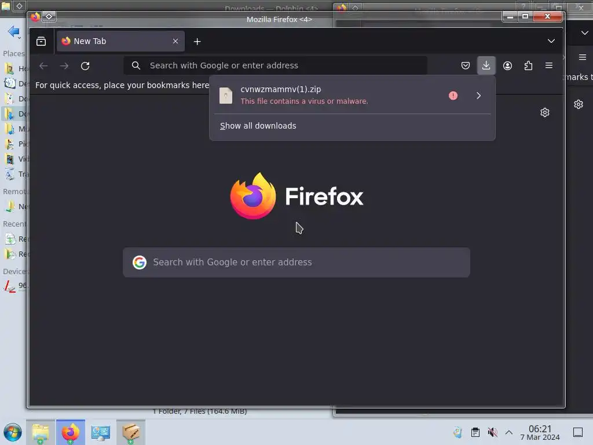The width and height of the screenshot is (593, 445).
Task: Open window menu Firefox icon in title bar
Action: pyautogui.click(x=35, y=17)
